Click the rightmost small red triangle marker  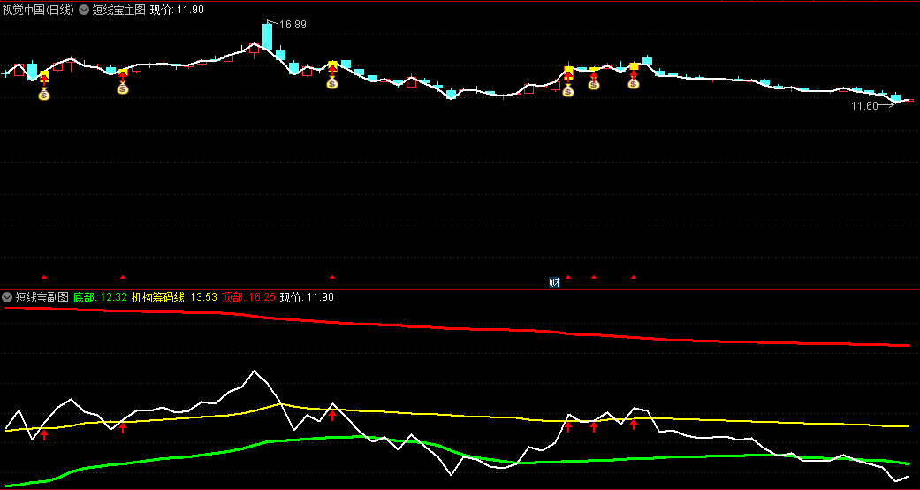coord(634,276)
